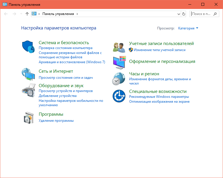
Task: Open Программы category heading
Action: pyautogui.click(x=51, y=114)
